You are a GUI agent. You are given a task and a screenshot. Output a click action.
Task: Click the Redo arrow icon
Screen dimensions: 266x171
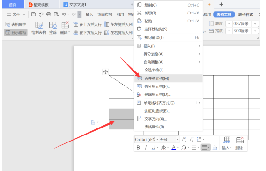[x=74, y=14]
